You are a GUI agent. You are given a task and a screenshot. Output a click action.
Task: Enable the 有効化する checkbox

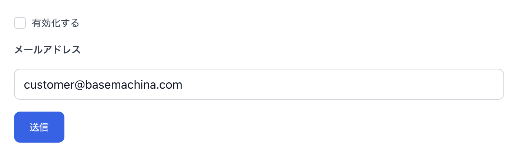point(20,23)
